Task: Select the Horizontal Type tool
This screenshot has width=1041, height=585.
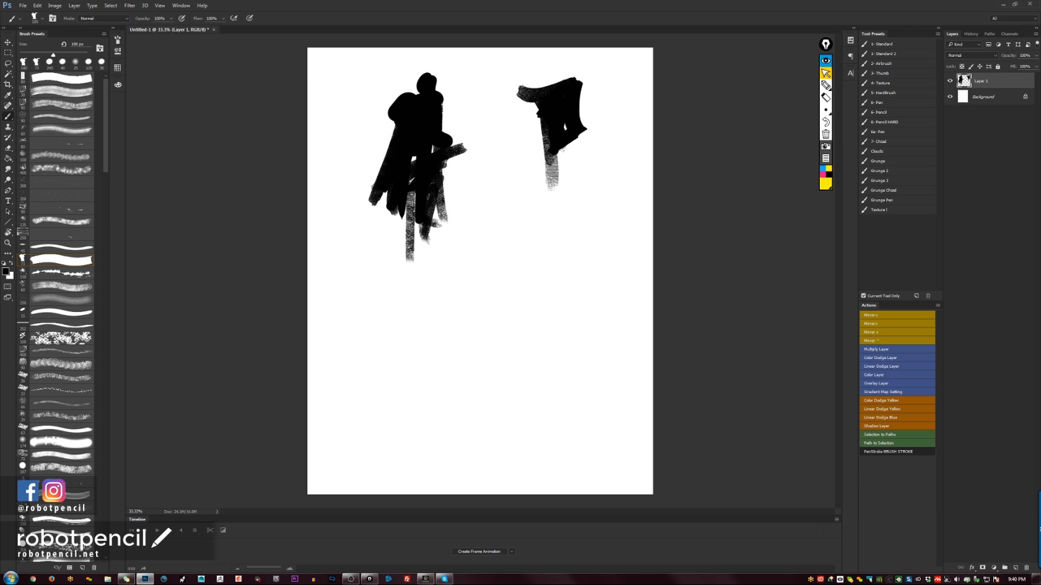Action: tap(8, 201)
